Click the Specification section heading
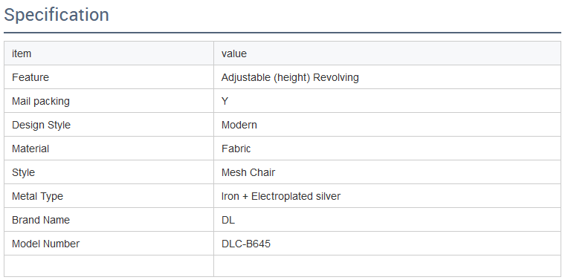The height and width of the screenshot is (280, 565). (x=56, y=15)
